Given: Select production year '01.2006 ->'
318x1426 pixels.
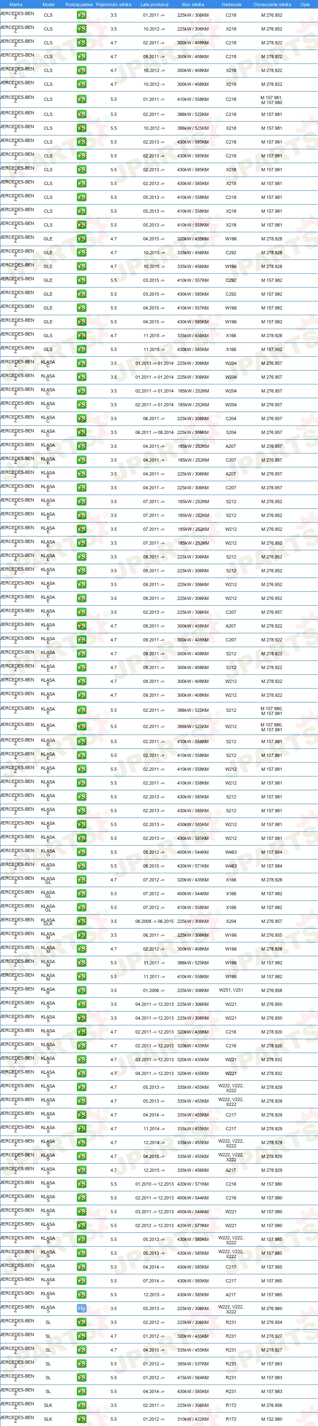Looking at the screenshot, I should 154,991.
